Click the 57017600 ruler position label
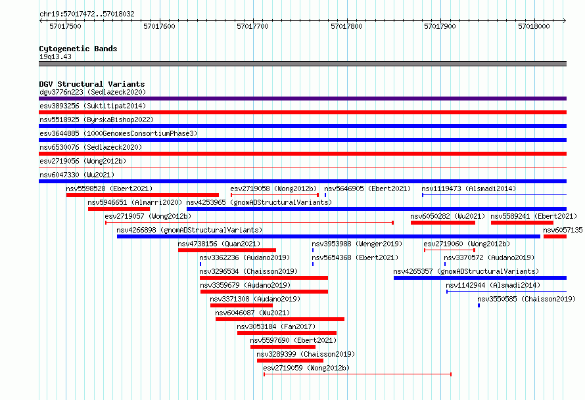The width and height of the screenshot is (585, 400). pyautogui.click(x=159, y=26)
